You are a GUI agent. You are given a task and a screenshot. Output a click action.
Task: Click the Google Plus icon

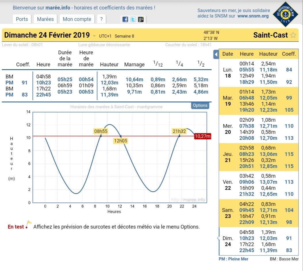[x=141, y=19]
